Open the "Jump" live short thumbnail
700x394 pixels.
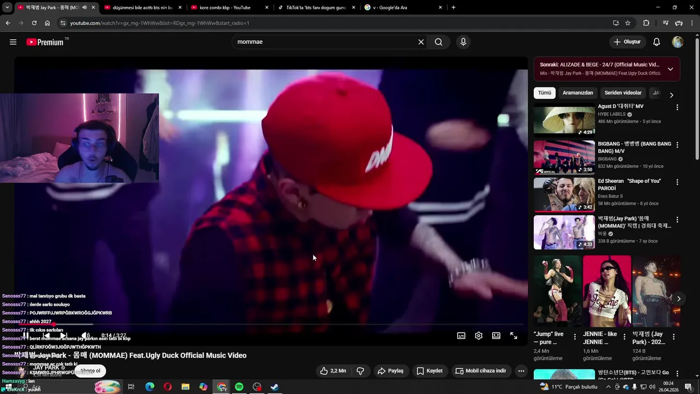coord(558,291)
